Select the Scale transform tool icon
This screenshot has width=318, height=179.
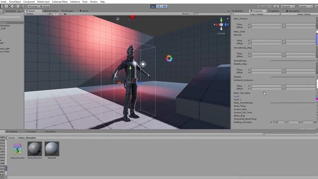tap(9, 6)
